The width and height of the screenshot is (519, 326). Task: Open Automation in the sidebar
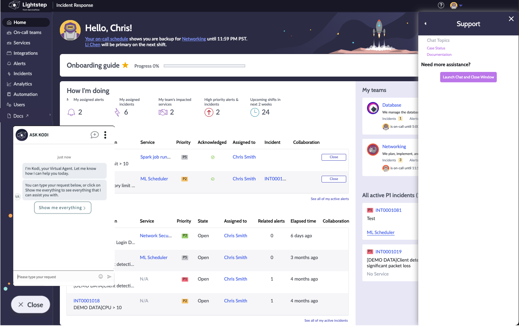pos(26,94)
